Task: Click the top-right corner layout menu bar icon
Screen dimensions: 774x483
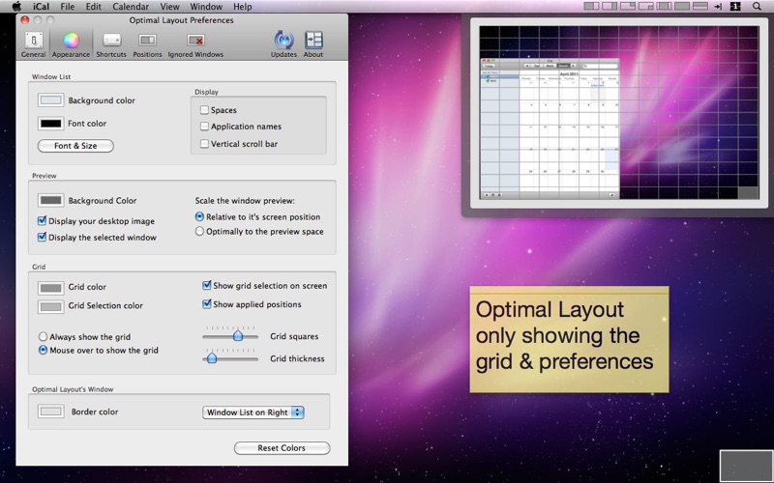Action: 628,7
